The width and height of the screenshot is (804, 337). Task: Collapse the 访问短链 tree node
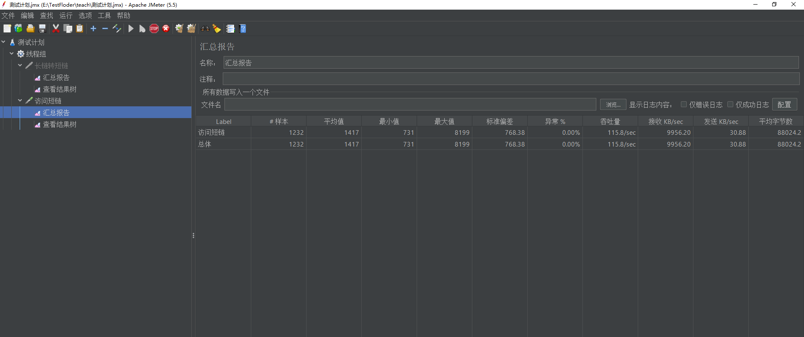[20, 100]
